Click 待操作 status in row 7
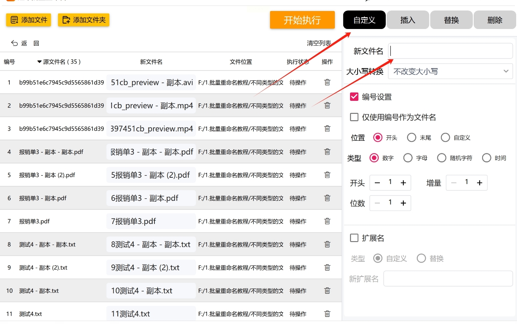The image size is (517, 324). click(x=298, y=221)
